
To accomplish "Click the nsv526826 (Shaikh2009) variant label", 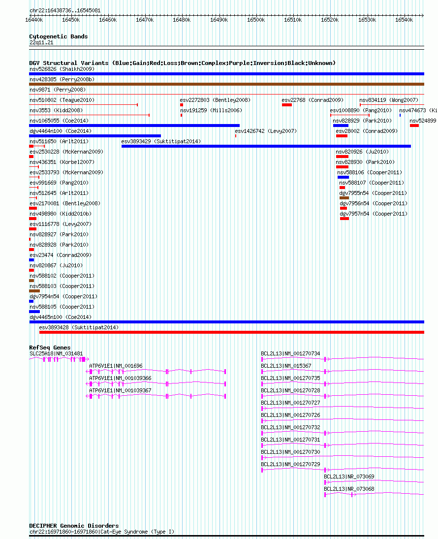I will pos(62,69).
